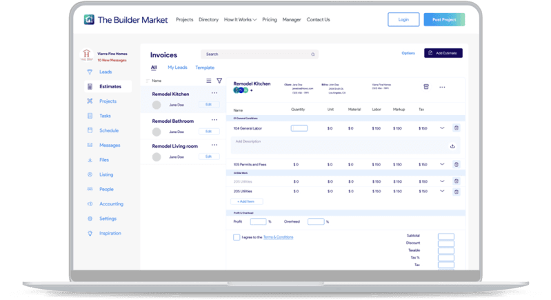551x300 pixels.
Task: Click the search magnifier icon
Action: pyautogui.click(x=313, y=54)
